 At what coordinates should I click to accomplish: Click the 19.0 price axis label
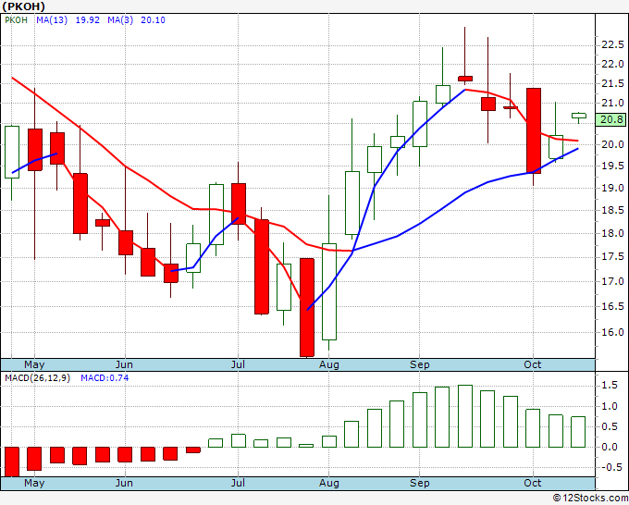click(x=612, y=188)
